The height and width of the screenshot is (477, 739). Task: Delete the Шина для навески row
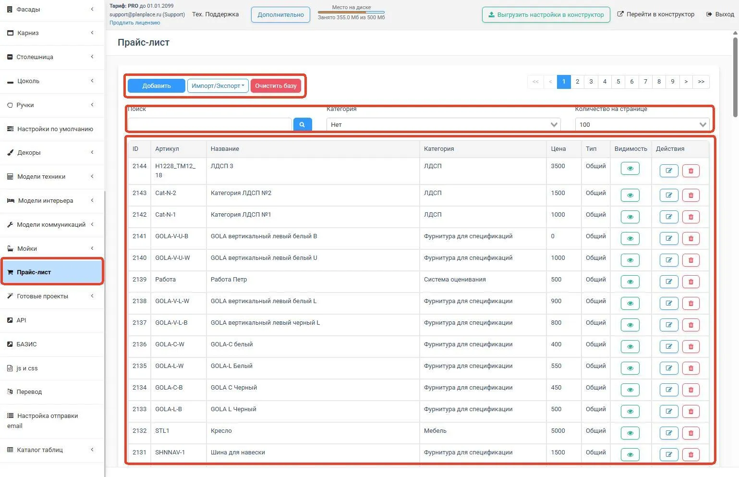click(x=691, y=454)
